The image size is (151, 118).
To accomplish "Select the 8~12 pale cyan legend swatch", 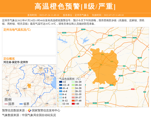I will pyautogui.click(x=61, y=101).
